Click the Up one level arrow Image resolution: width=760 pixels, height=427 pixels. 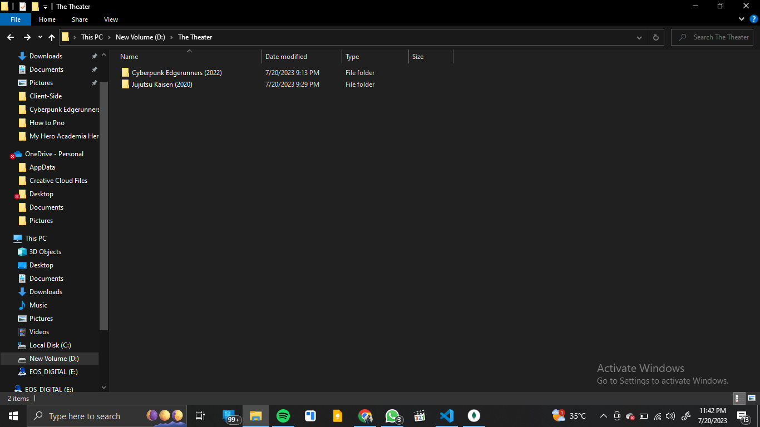52,37
